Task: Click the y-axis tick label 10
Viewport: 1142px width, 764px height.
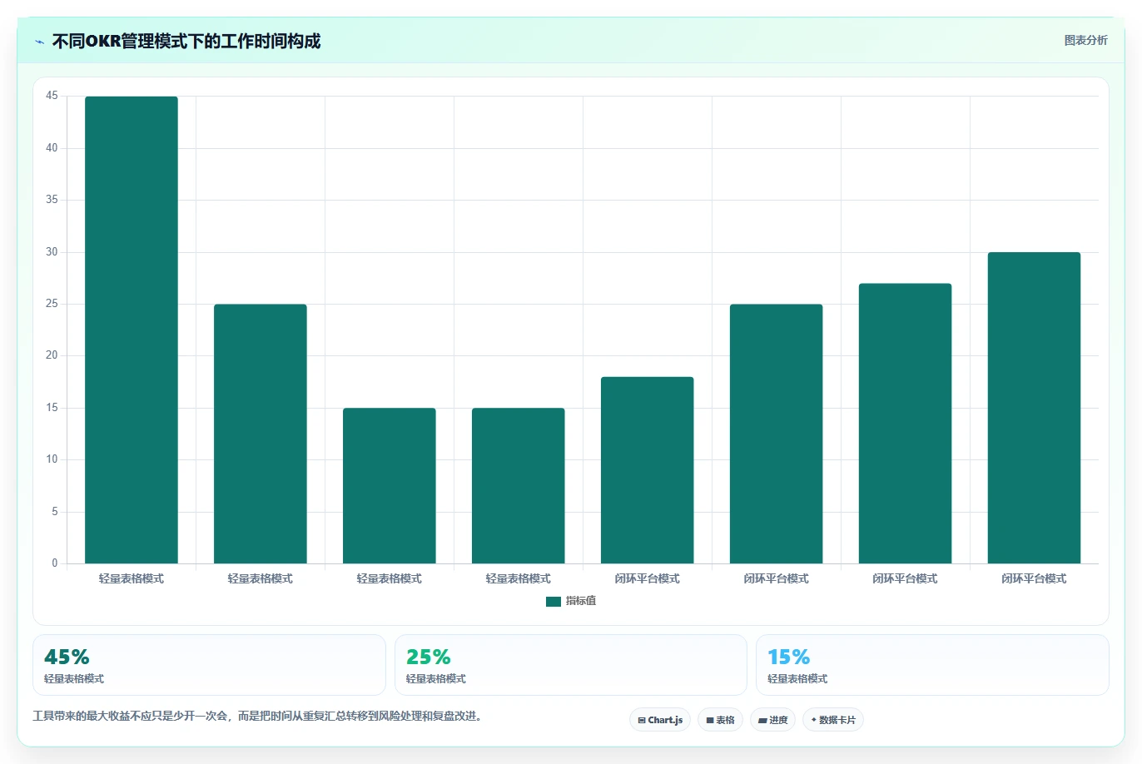Action: tap(52, 459)
